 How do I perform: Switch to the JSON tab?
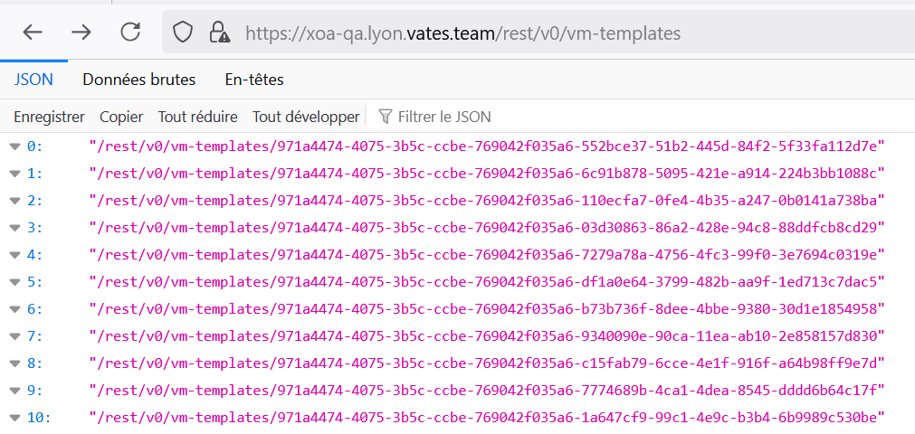tap(33, 80)
